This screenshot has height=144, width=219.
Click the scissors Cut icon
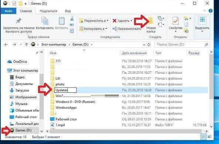[x=72, y=18]
